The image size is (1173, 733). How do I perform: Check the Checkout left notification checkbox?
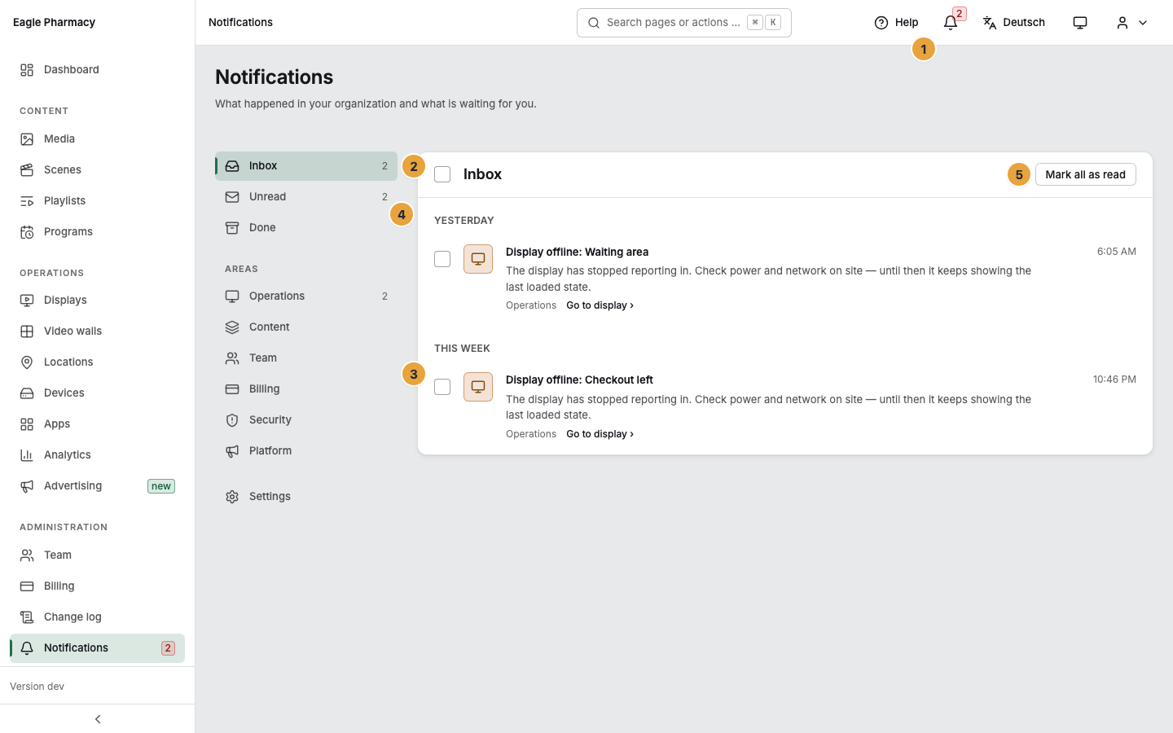point(442,387)
